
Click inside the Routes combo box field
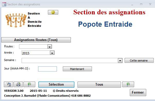(x=33, y=47)
